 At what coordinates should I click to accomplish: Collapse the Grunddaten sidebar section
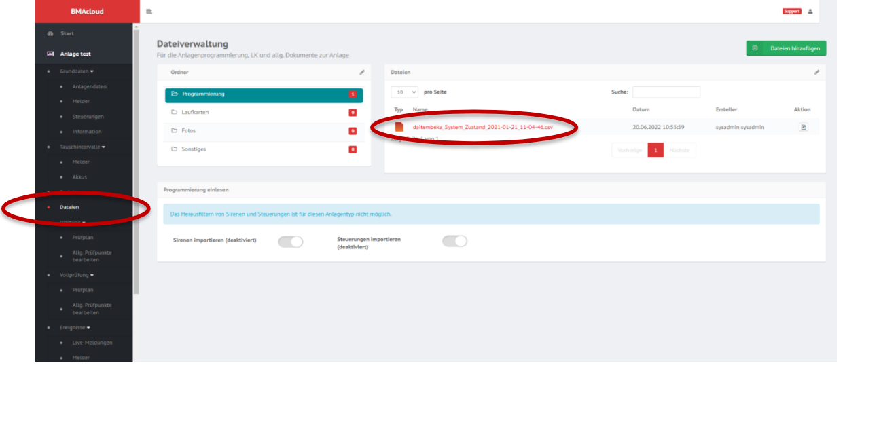pos(77,71)
